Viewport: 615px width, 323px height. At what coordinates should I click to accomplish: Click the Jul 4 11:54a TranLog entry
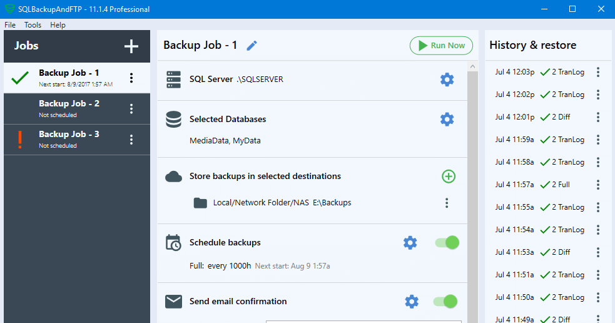pyautogui.click(x=539, y=230)
